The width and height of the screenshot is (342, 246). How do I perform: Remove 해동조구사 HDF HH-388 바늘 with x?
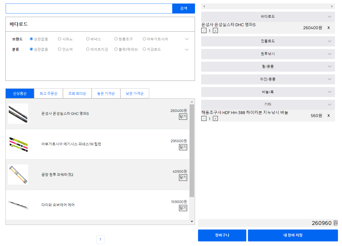[328, 115]
